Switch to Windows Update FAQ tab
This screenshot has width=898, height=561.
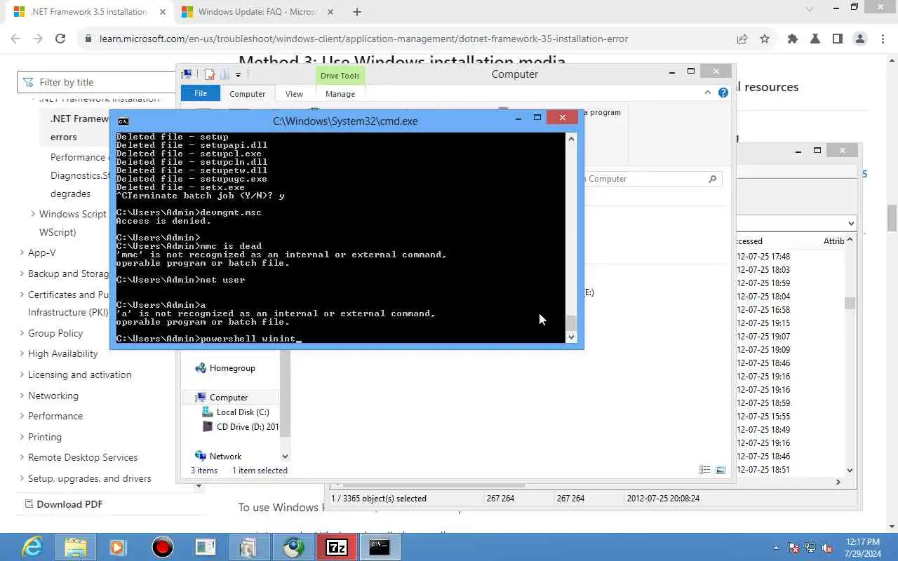(257, 12)
